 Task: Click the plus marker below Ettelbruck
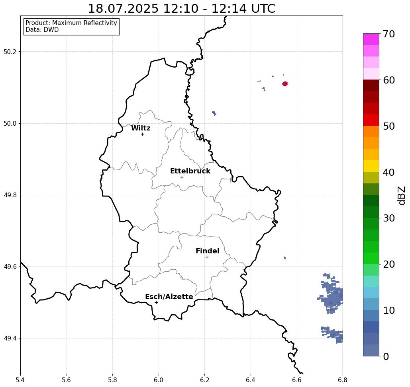pyautogui.click(x=182, y=177)
